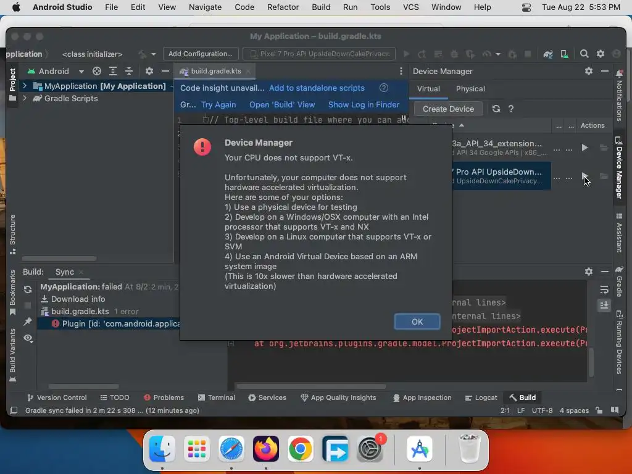
Task: Toggle soft-wrap in build output
Action: point(604,290)
